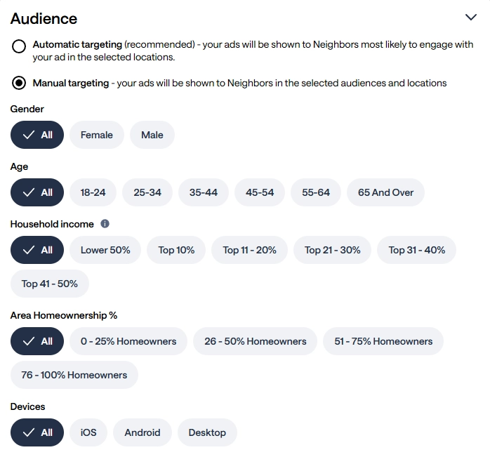This screenshot has height=457, width=490.
Task: Pick 76 - 100% Homeowners chip
Action: click(x=74, y=375)
